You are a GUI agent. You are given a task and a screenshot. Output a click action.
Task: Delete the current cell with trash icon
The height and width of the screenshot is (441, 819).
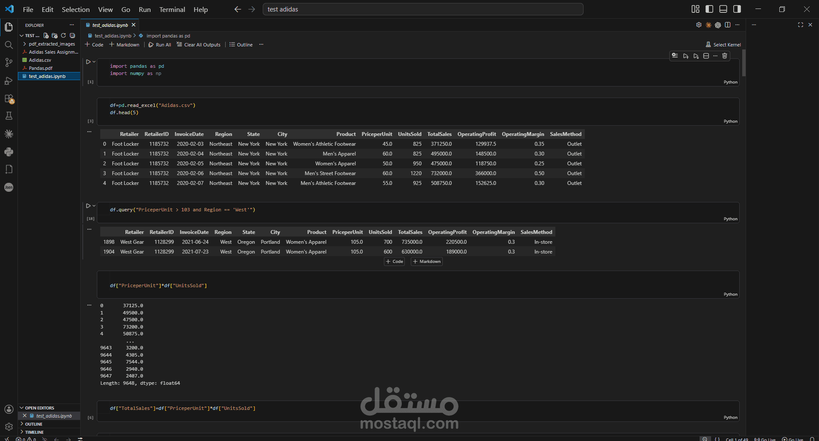tap(724, 56)
